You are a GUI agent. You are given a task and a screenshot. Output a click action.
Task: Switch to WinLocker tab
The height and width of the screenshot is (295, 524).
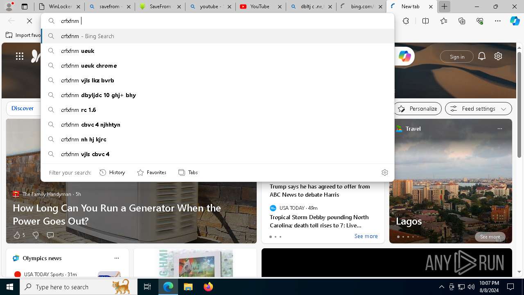[60, 7]
